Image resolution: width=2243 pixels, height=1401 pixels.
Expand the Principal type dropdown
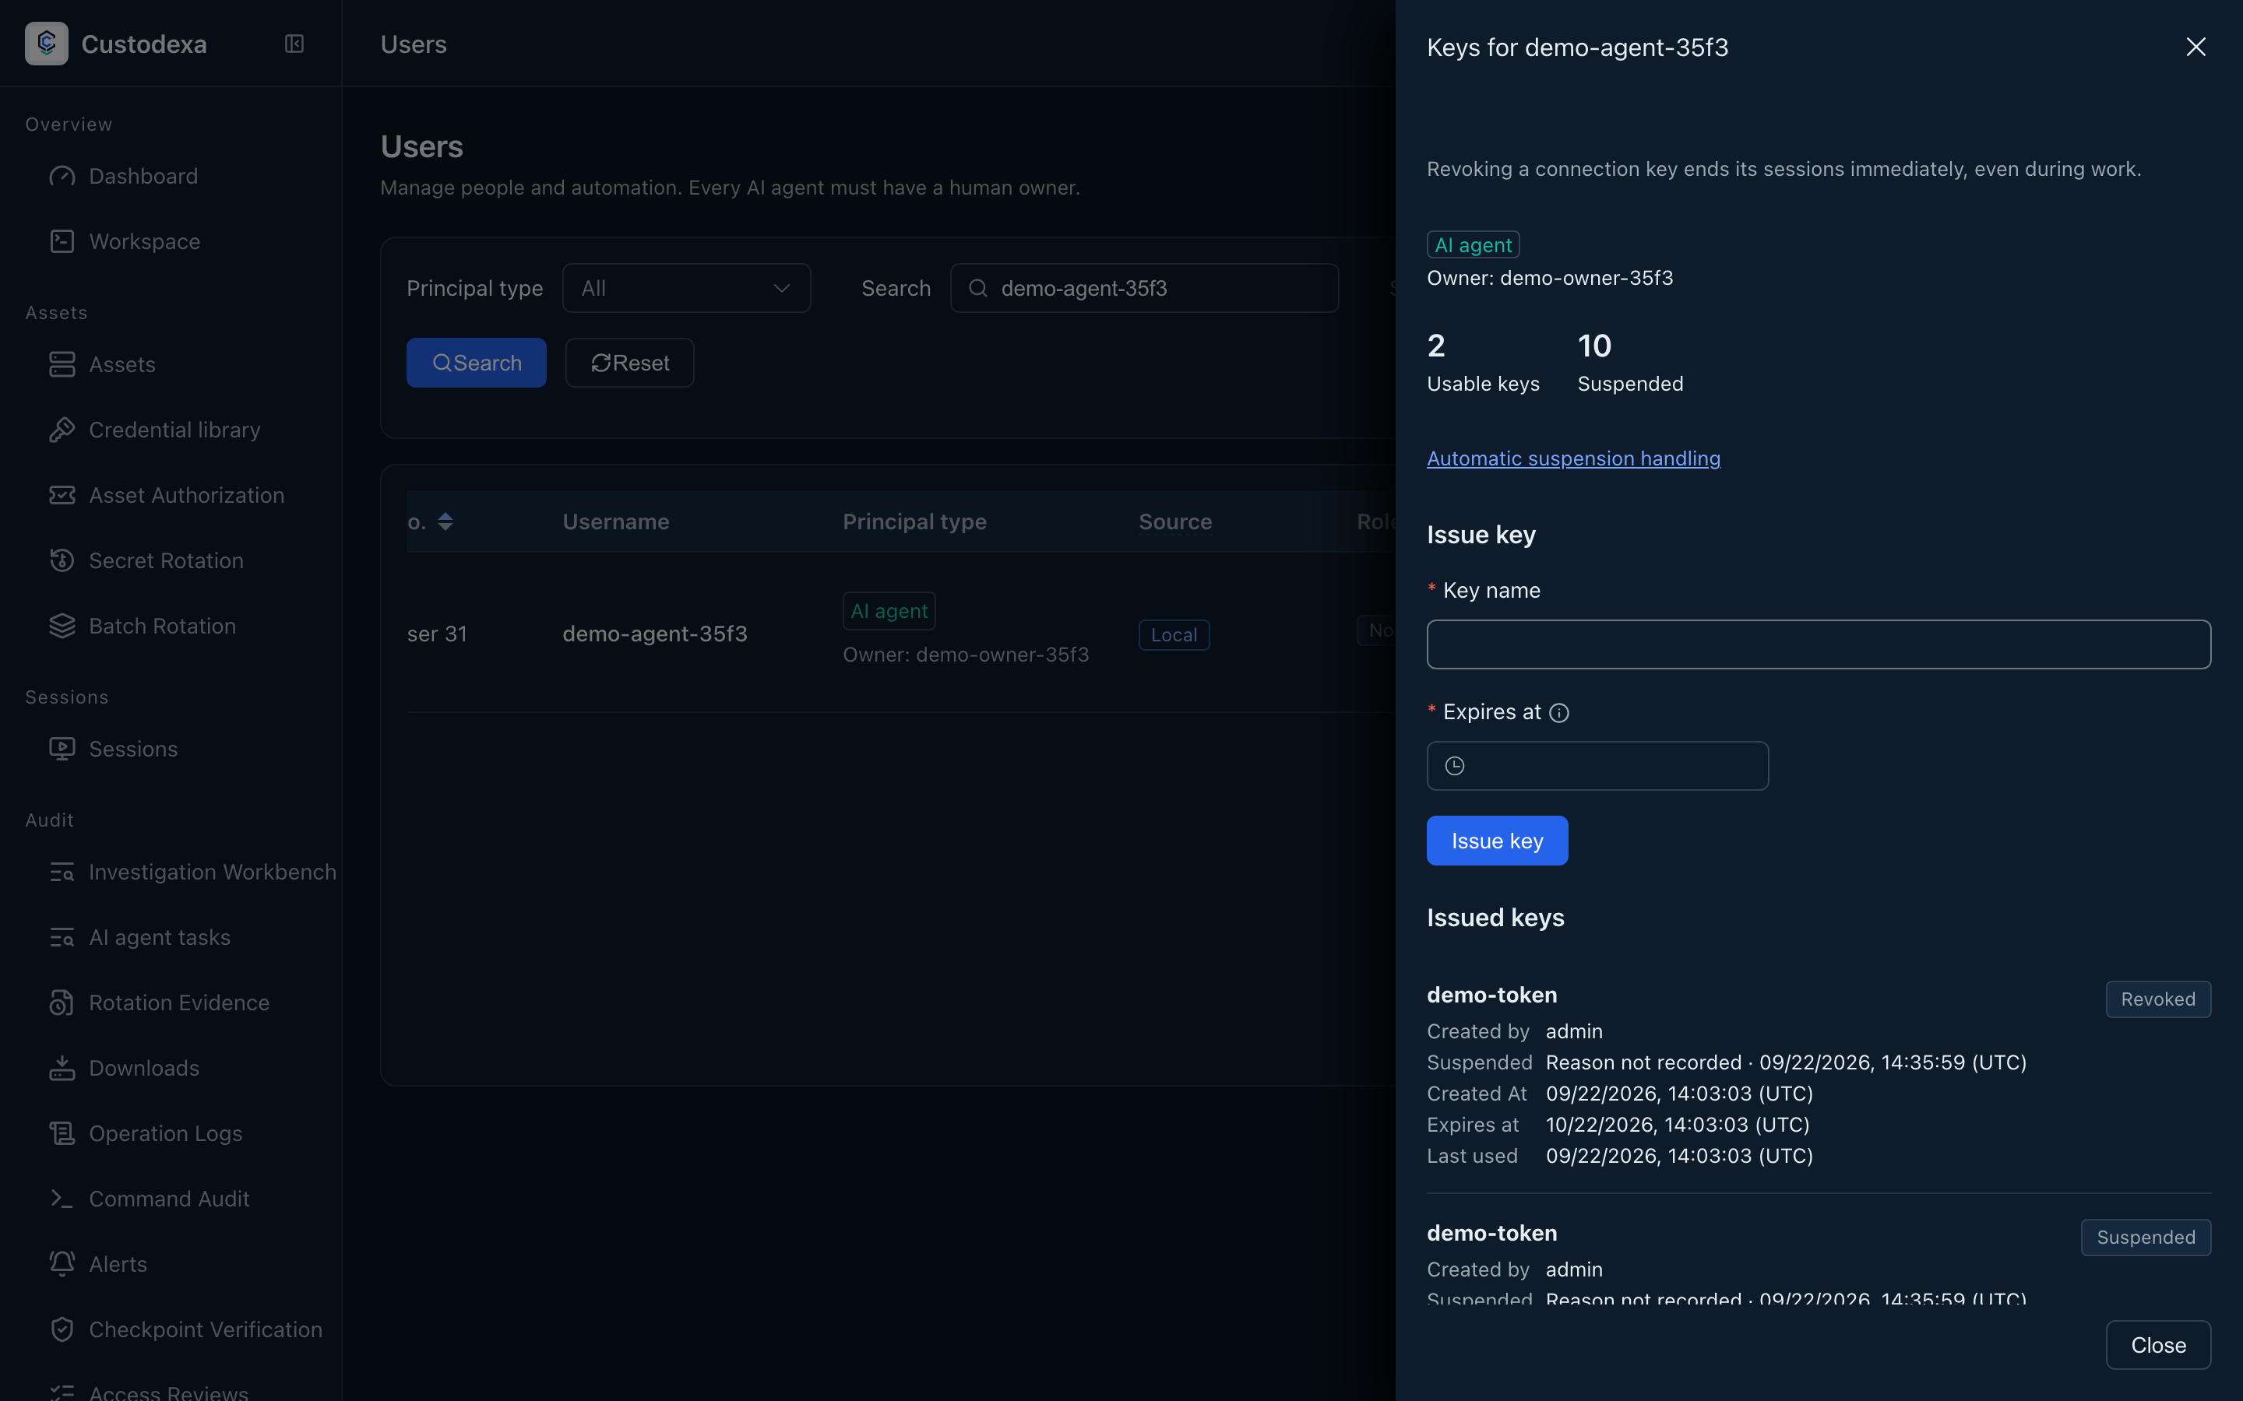pyautogui.click(x=686, y=288)
